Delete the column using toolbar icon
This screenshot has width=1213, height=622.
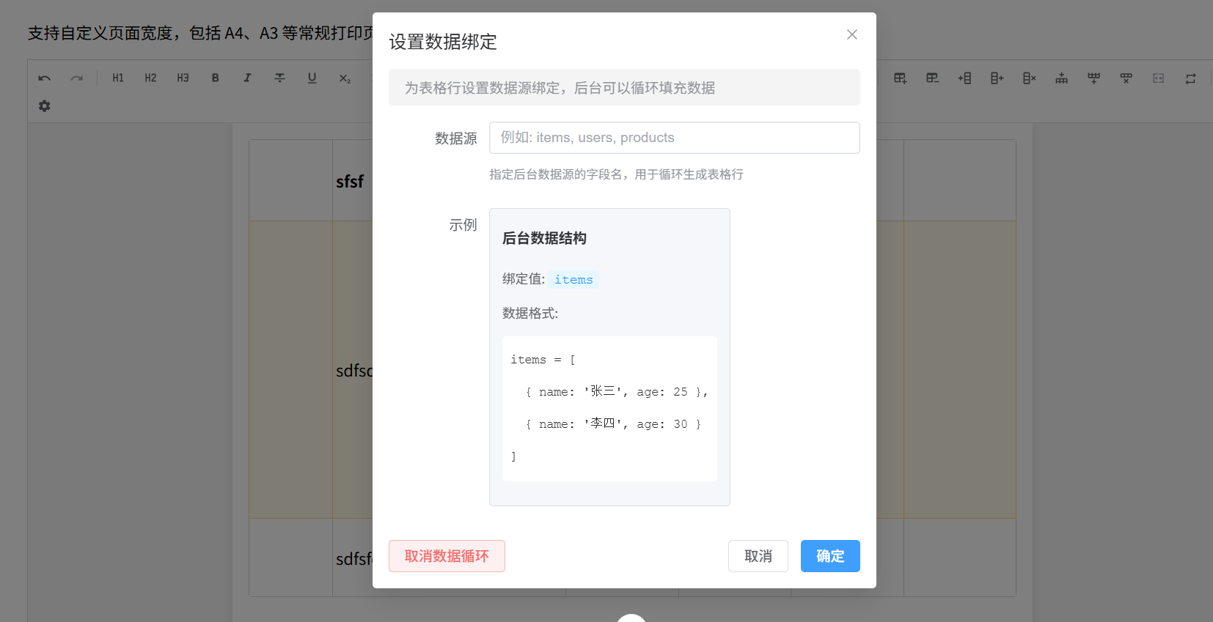[1029, 78]
